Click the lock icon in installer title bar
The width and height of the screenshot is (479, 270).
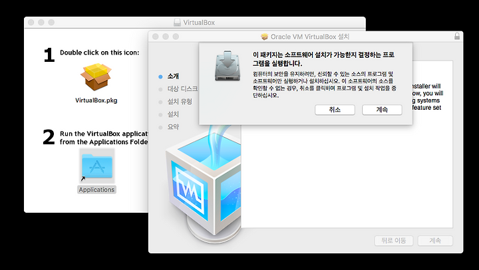(x=457, y=36)
